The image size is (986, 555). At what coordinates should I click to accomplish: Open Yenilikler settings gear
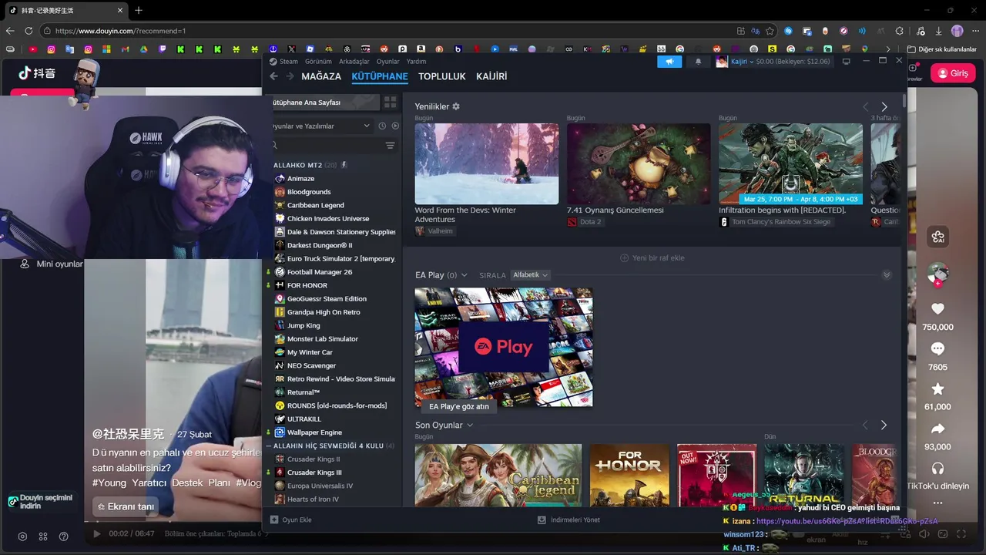456,106
